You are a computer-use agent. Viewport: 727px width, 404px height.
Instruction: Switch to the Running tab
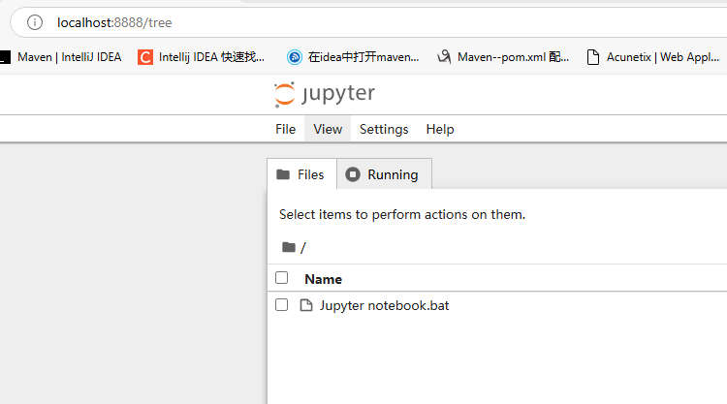click(385, 174)
